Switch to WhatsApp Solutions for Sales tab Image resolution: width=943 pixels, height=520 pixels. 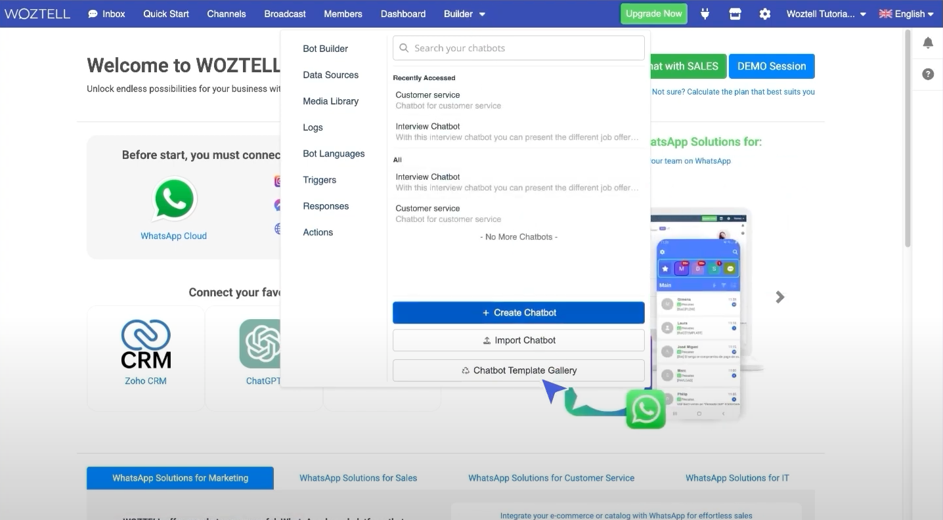tap(359, 478)
